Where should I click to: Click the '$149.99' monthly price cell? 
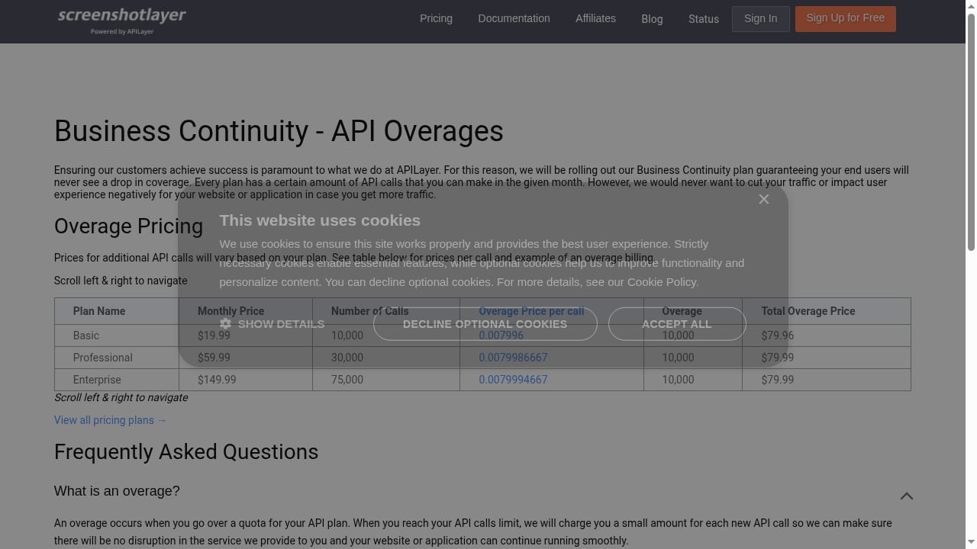coord(246,380)
